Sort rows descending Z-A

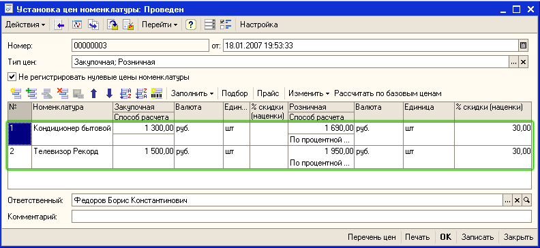(x=141, y=93)
